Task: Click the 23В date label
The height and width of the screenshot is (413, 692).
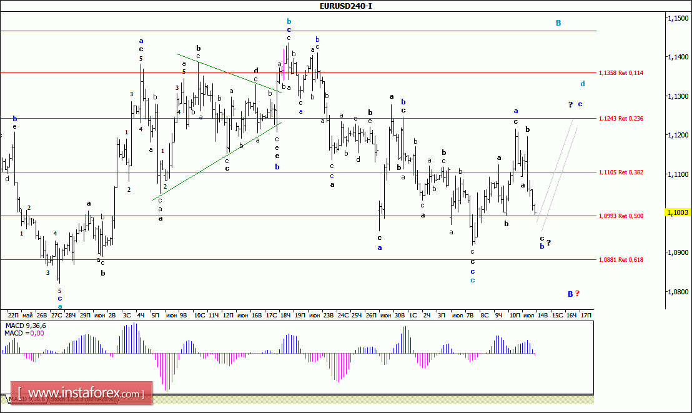Action: pos(329,315)
